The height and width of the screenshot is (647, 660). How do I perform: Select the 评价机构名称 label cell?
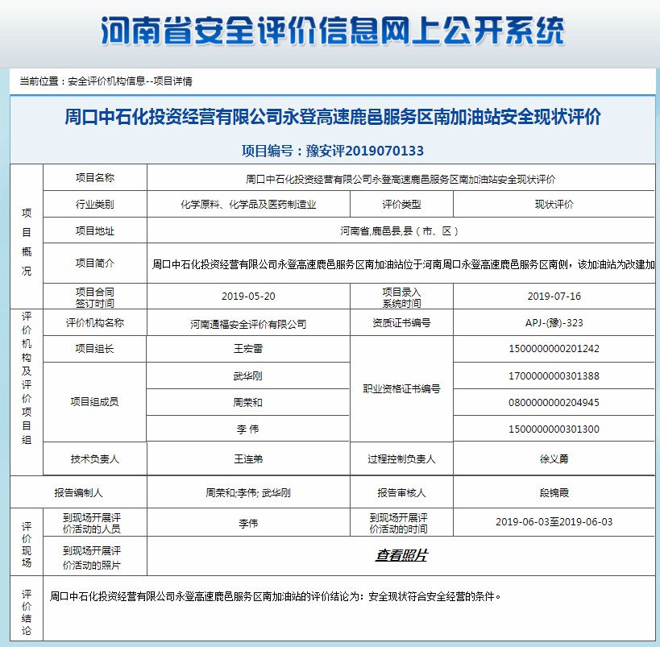[95, 323]
